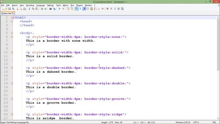
Task: Collapse the body fold on line 5
Action: 12,33
